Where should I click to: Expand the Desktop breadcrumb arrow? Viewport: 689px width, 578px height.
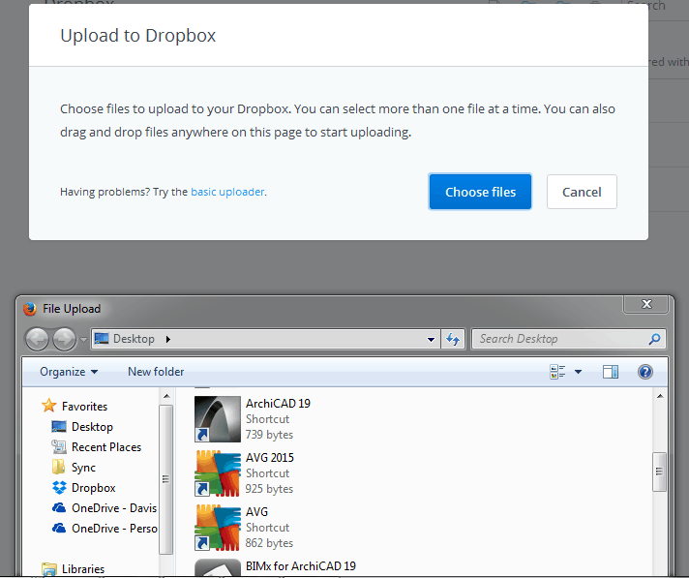click(167, 339)
